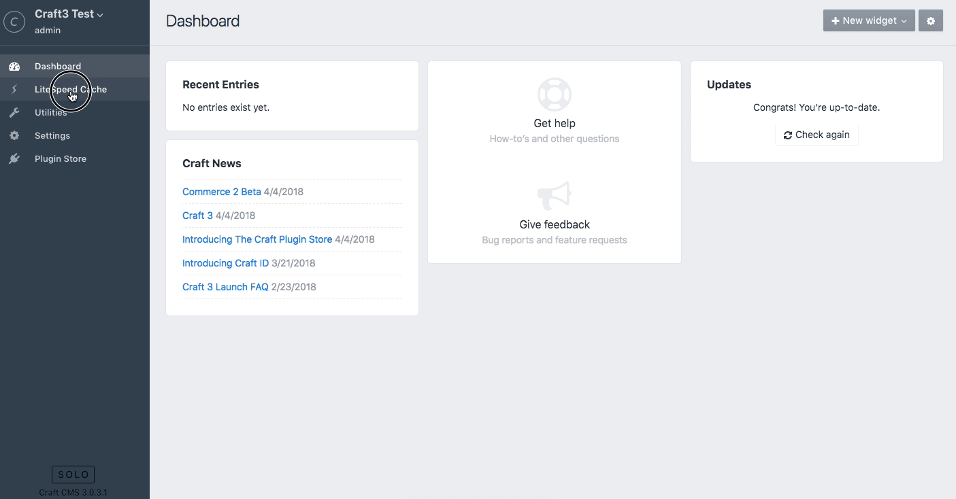Viewport: 956px width, 499px height.
Task: Click the Utilities wrench icon
Action: 14,112
